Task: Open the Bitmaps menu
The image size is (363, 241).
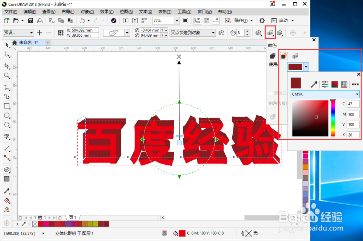Action: pos(126,12)
